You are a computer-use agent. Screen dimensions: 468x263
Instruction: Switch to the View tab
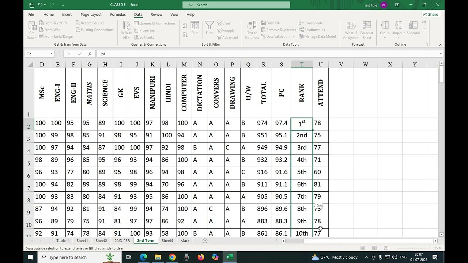pyautogui.click(x=174, y=14)
